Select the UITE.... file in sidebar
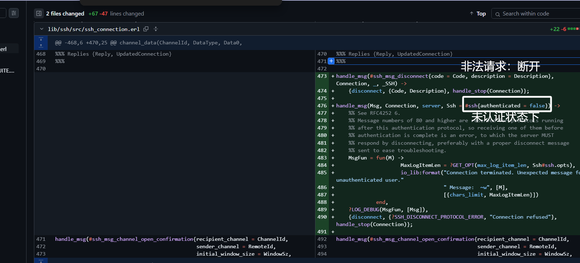The width and height of the screenshot is (580, 263). [7, 71]
